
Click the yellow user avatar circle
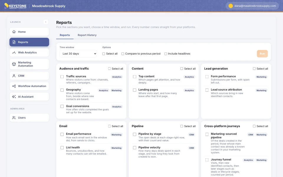[231, 6]
